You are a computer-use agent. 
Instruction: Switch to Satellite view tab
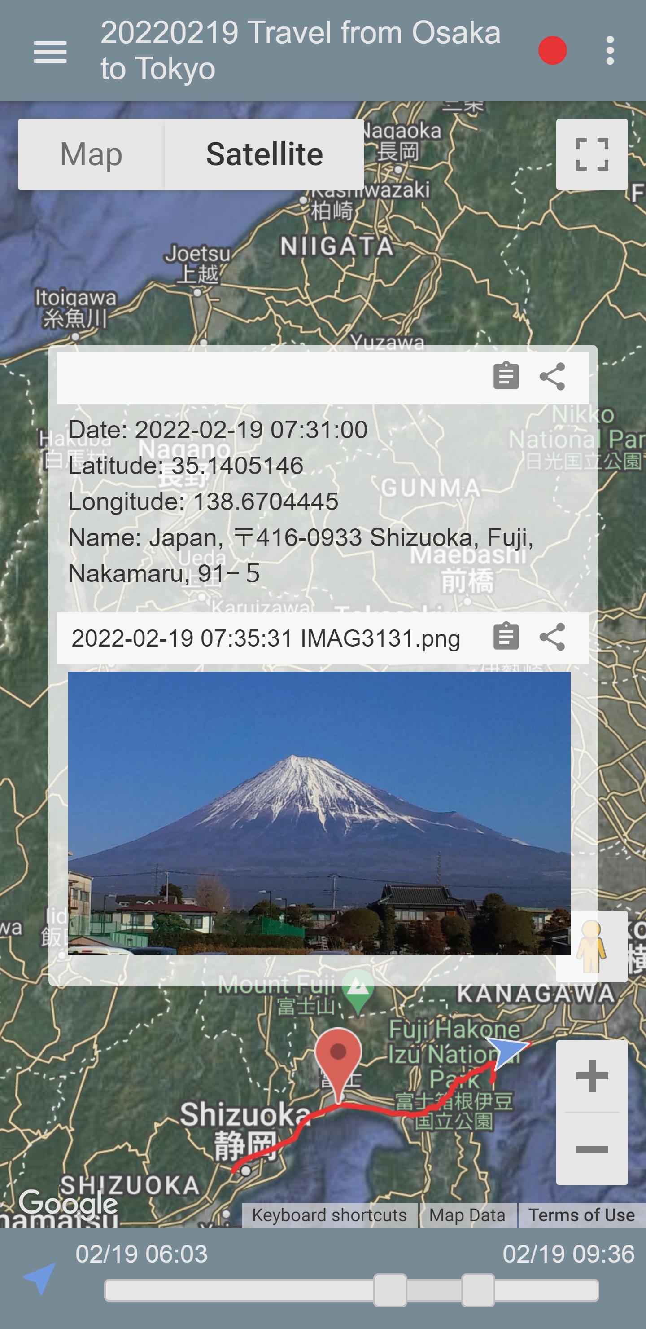(265, 154)
